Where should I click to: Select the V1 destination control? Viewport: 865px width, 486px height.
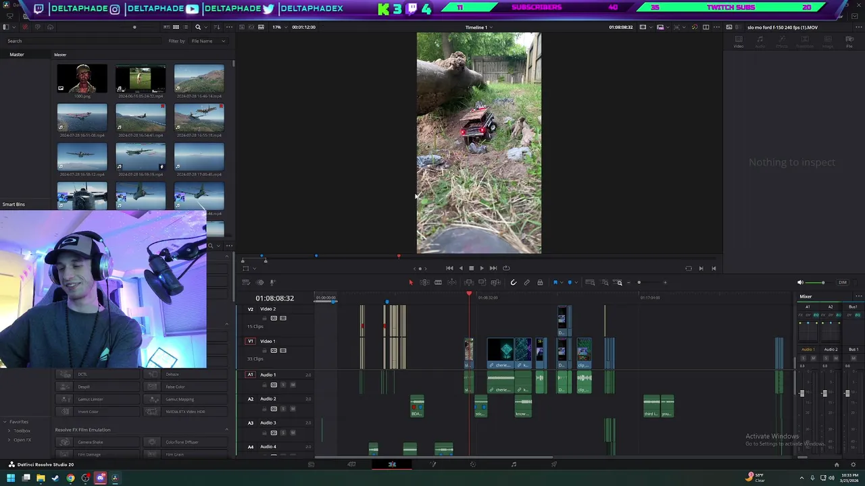(x=250, y=341)
